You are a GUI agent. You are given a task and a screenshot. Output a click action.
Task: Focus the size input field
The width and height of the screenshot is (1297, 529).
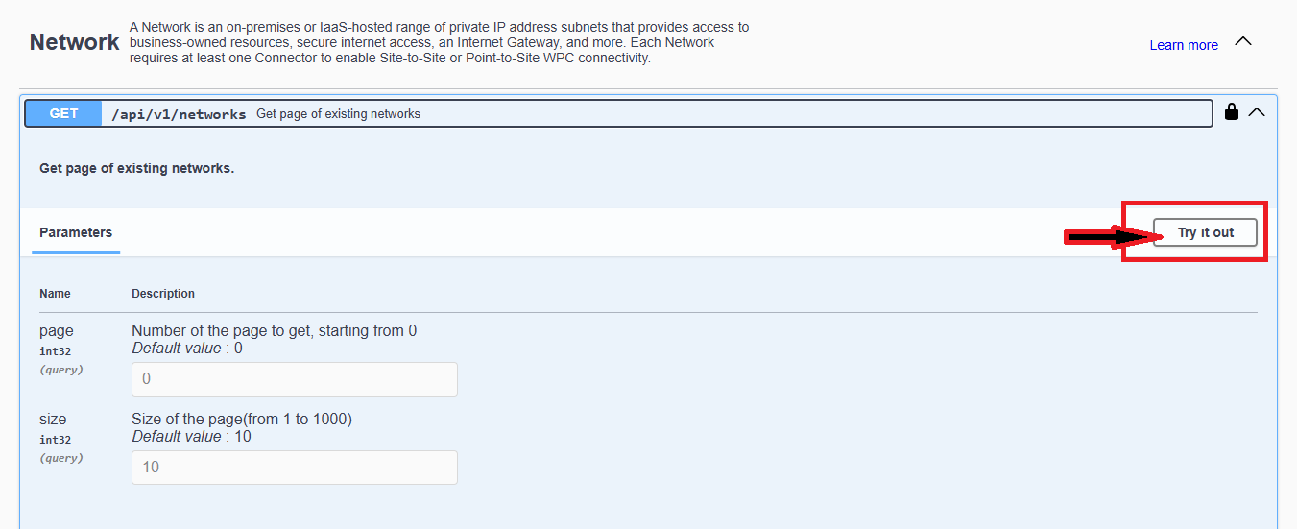point(295,468)
